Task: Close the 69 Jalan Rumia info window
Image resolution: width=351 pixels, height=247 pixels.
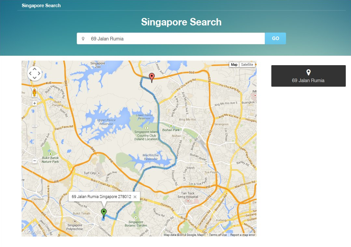Action: [135, 196]
